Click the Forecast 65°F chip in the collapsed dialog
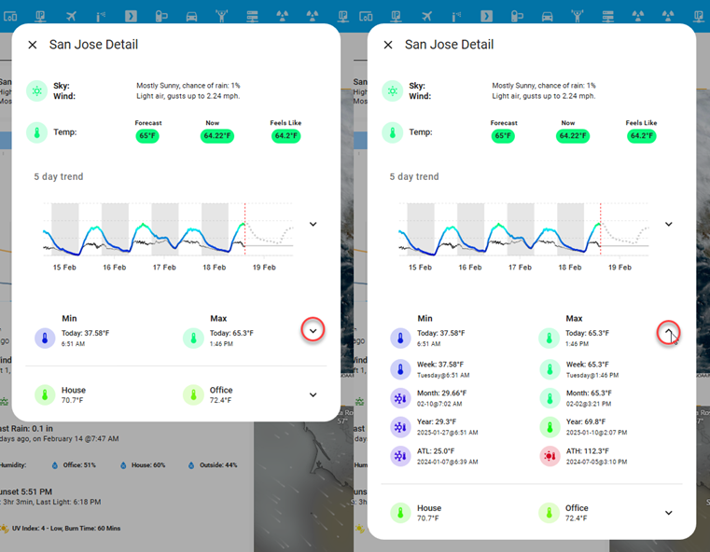This screenshot has width=710, height=552. pos(147,136)
